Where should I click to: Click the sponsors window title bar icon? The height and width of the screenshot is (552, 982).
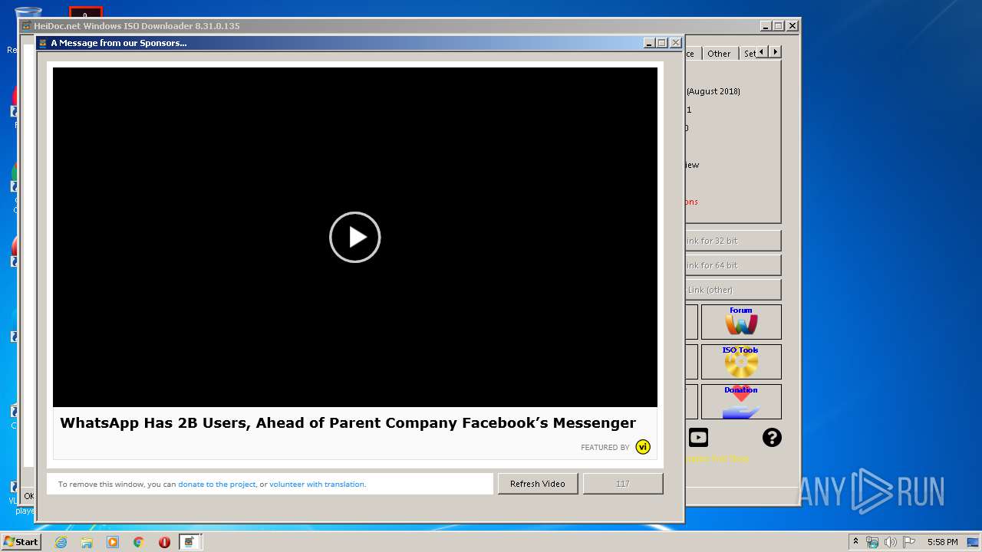pyautogui.click(x=43, y=43)
